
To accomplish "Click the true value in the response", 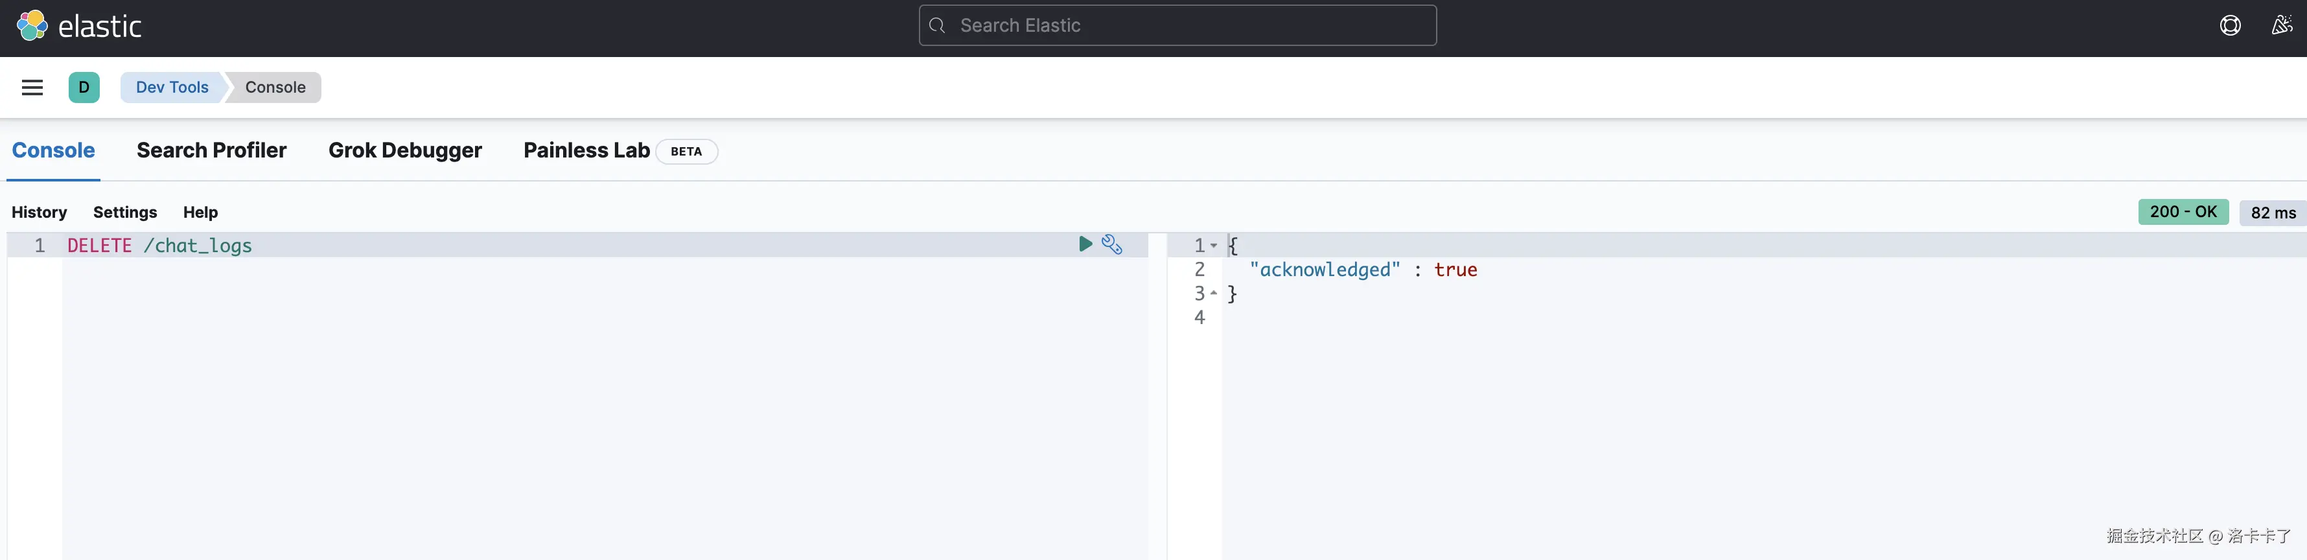I will point(1455,270).
